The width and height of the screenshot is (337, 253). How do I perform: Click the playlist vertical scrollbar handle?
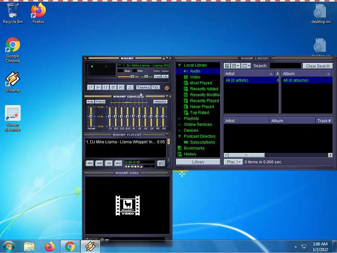pyautogui.click(x=169, y=142)
